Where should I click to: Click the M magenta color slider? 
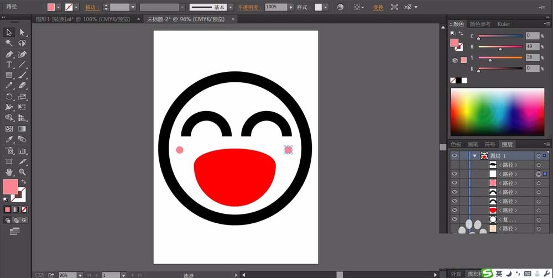[500, 46]
